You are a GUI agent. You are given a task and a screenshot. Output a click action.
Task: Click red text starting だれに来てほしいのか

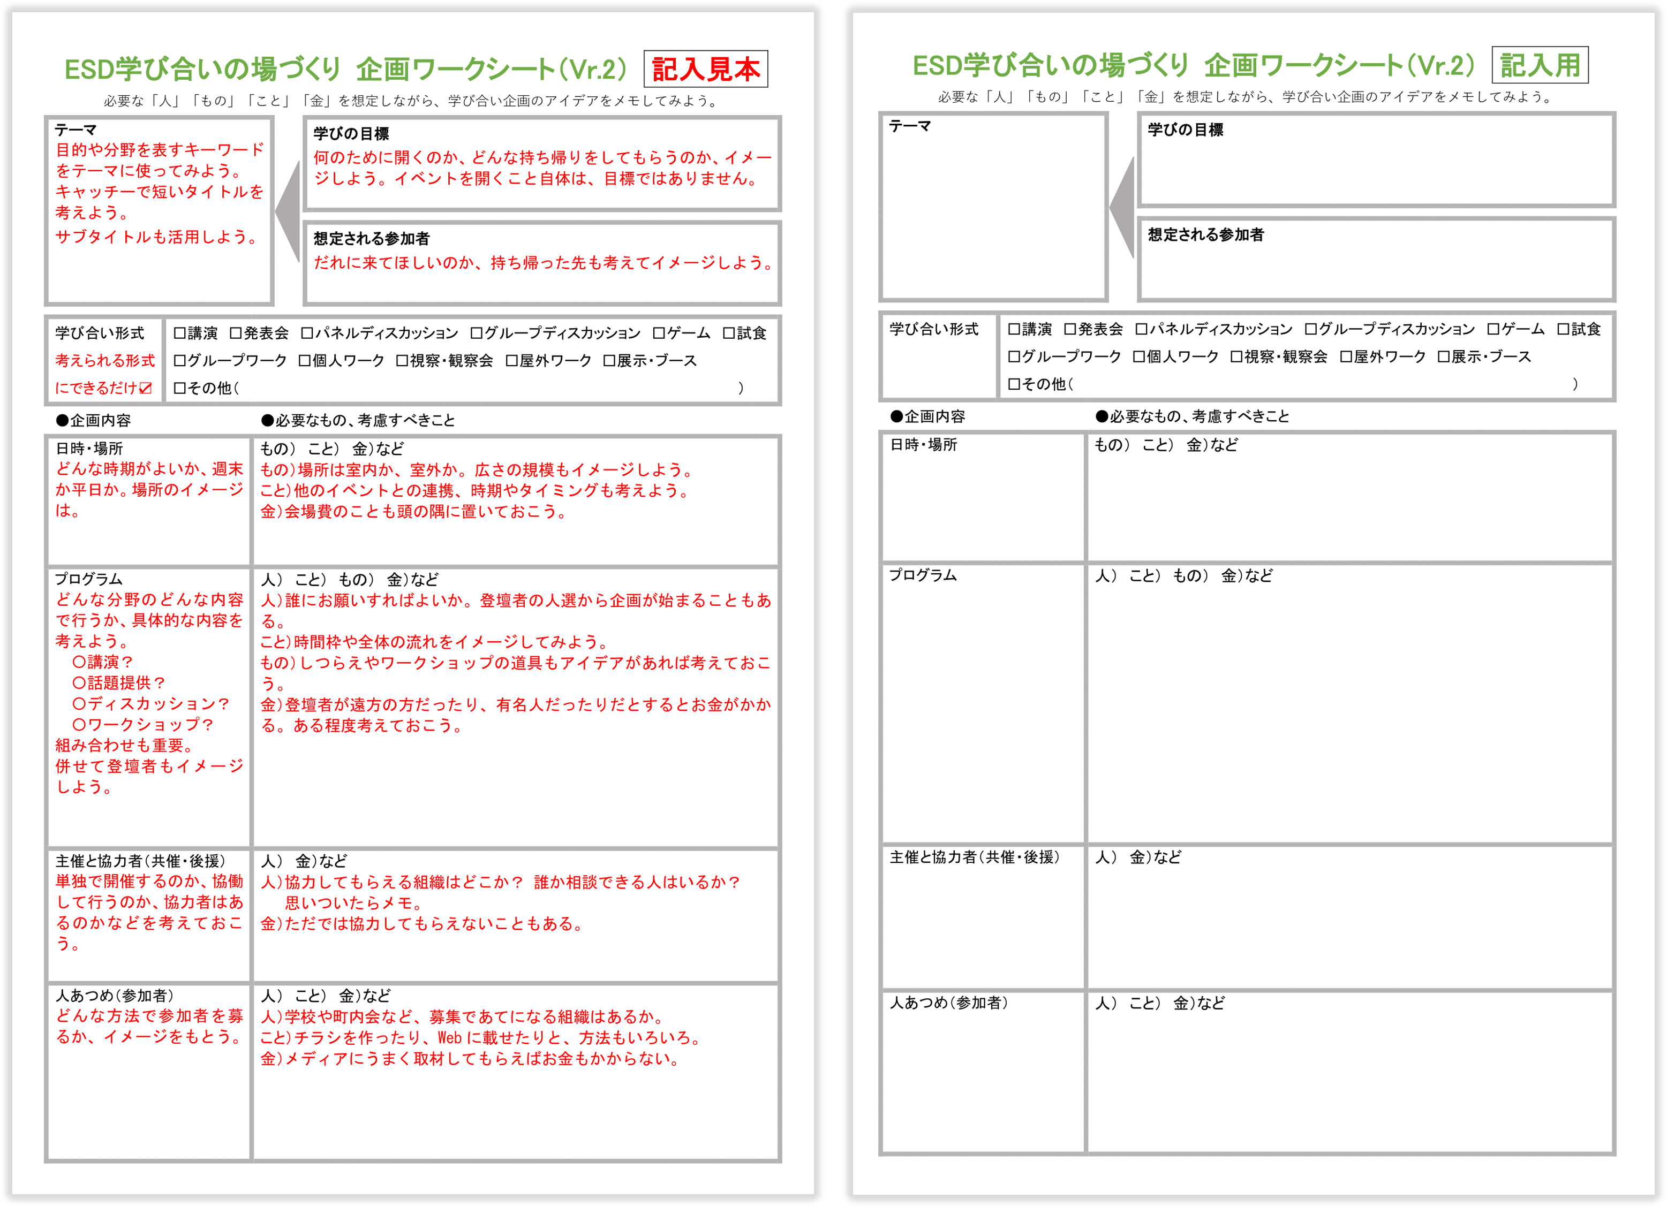point(544,262)
